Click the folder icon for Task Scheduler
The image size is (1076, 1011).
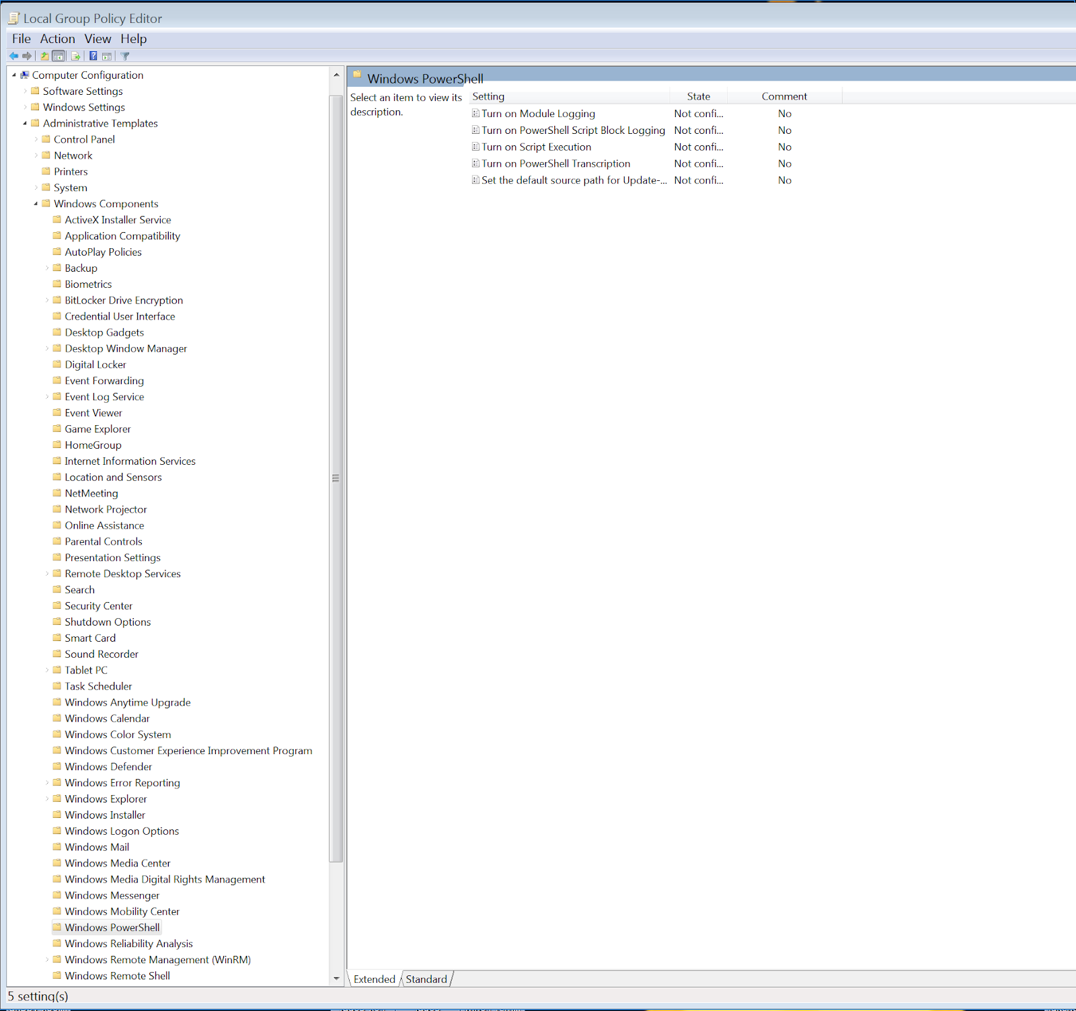pos(57,685)
